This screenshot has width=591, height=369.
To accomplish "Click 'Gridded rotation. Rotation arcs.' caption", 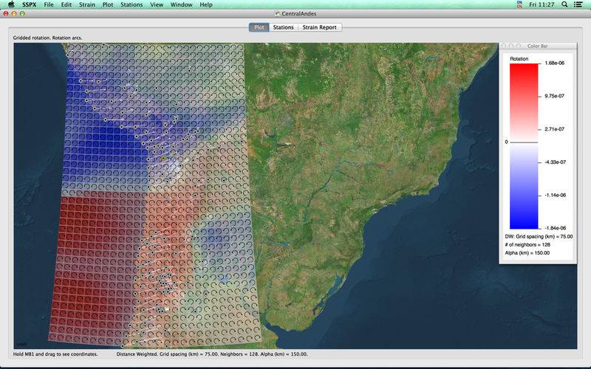I will point(47,38).
